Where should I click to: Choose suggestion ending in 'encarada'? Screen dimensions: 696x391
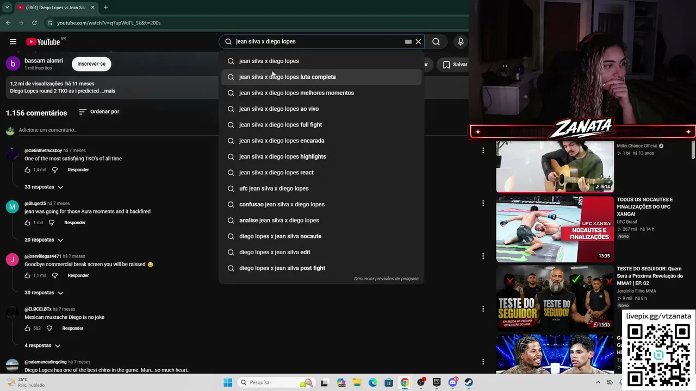click(321, 141)
